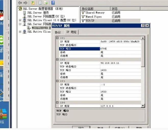Click the dialog's question mark help button

pos(143,25)
